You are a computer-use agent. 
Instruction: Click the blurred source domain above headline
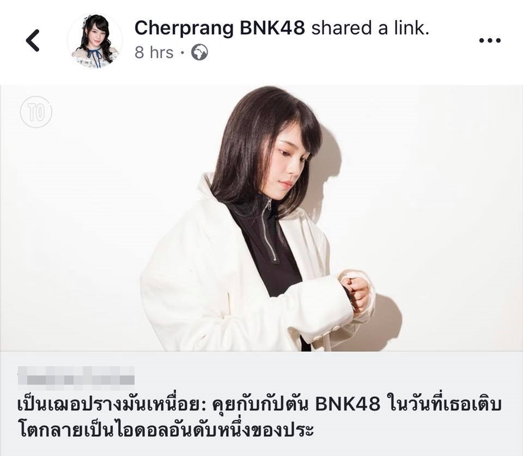tap(76, 378)
